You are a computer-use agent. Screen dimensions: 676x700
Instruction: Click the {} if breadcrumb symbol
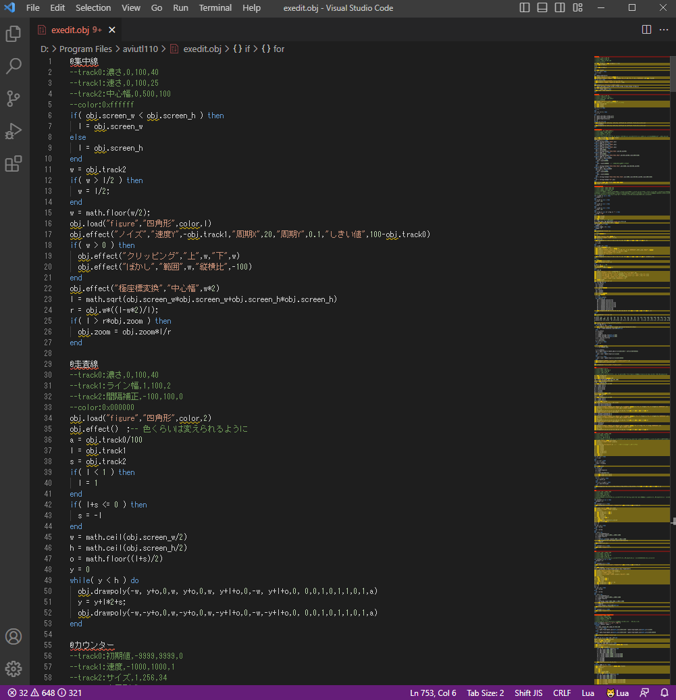(x=241, y=49)
